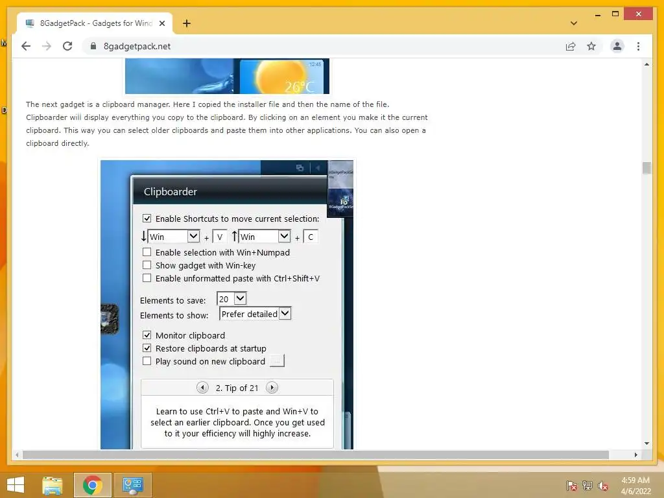Click the scroll up arrow
This screenshot has height=498, width=664.
646,64
